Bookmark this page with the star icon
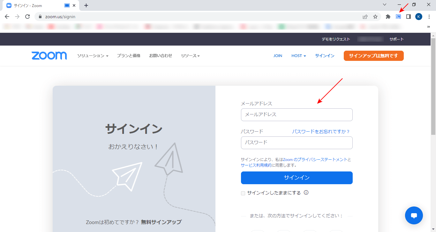 point(375,17)
